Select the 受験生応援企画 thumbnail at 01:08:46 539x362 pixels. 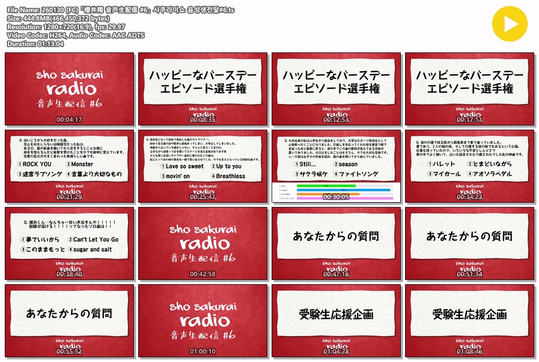pos(470,320)
